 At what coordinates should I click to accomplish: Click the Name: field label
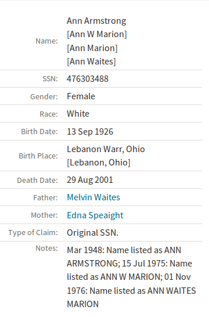(46, 41)
